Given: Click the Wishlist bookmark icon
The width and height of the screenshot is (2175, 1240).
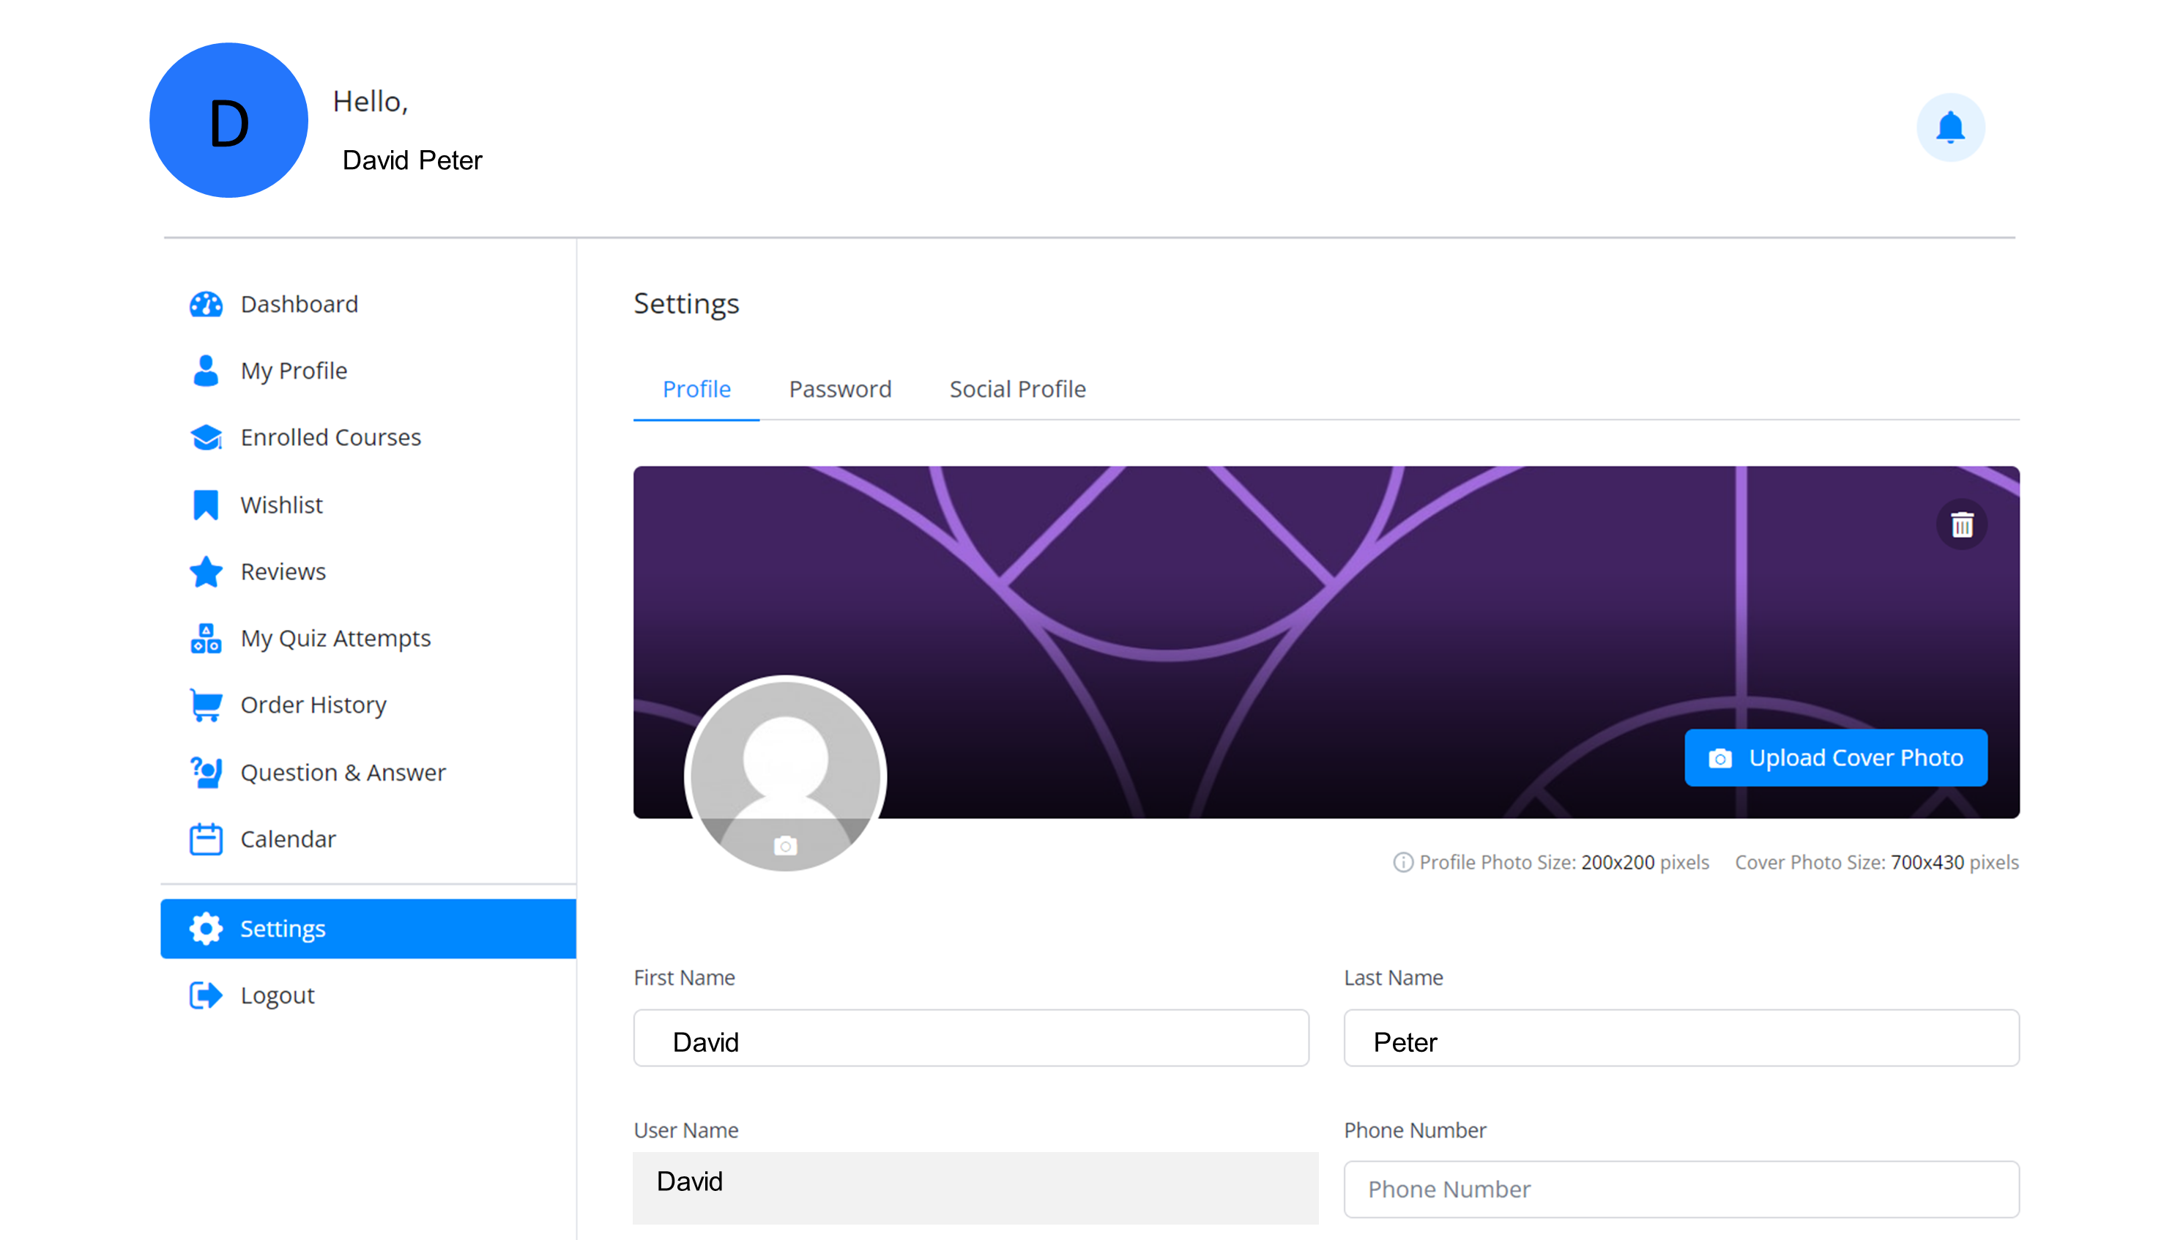Looking at the screenshot, I should [x=205, y=504].
